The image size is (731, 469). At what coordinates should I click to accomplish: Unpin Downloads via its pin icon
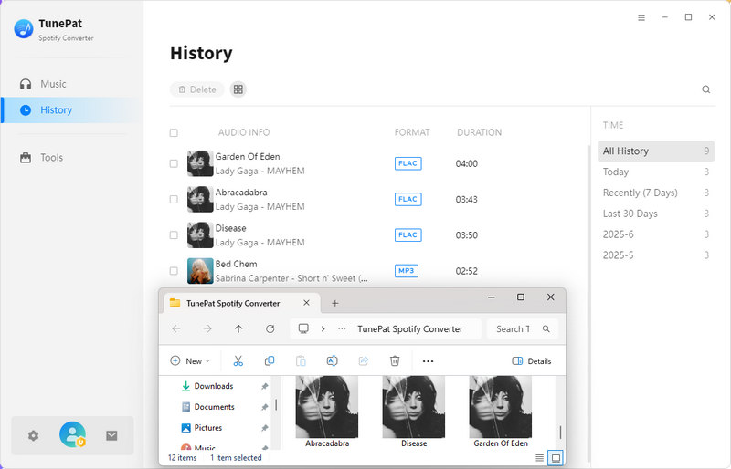(264, 386)
